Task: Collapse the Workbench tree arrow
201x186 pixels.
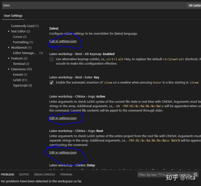Action: 8,47
